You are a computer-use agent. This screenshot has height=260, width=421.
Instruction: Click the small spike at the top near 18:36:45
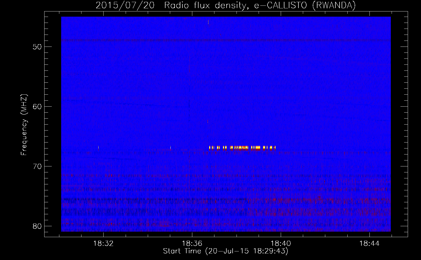tap(208, 22)
